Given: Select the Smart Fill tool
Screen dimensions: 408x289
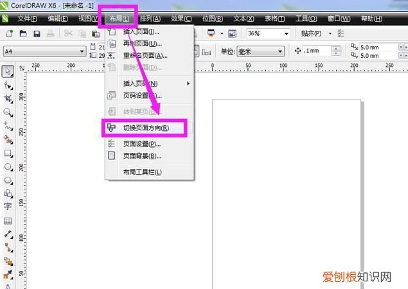Looking at the screenshot, I should (8, 140).
